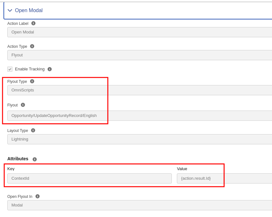Click the info icon beside Flyout Type

coord(32,81)
